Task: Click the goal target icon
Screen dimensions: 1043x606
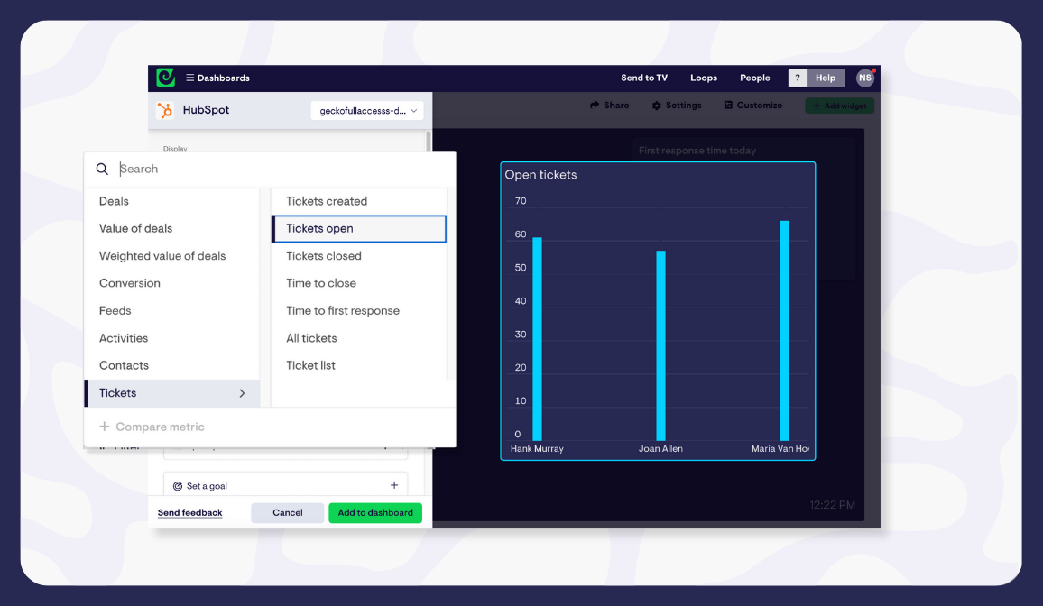Action: point(178,486)
